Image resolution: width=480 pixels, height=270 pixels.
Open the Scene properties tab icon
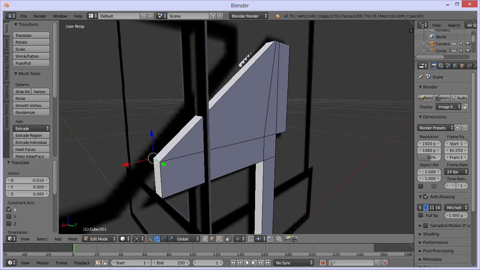click(448, 66)
